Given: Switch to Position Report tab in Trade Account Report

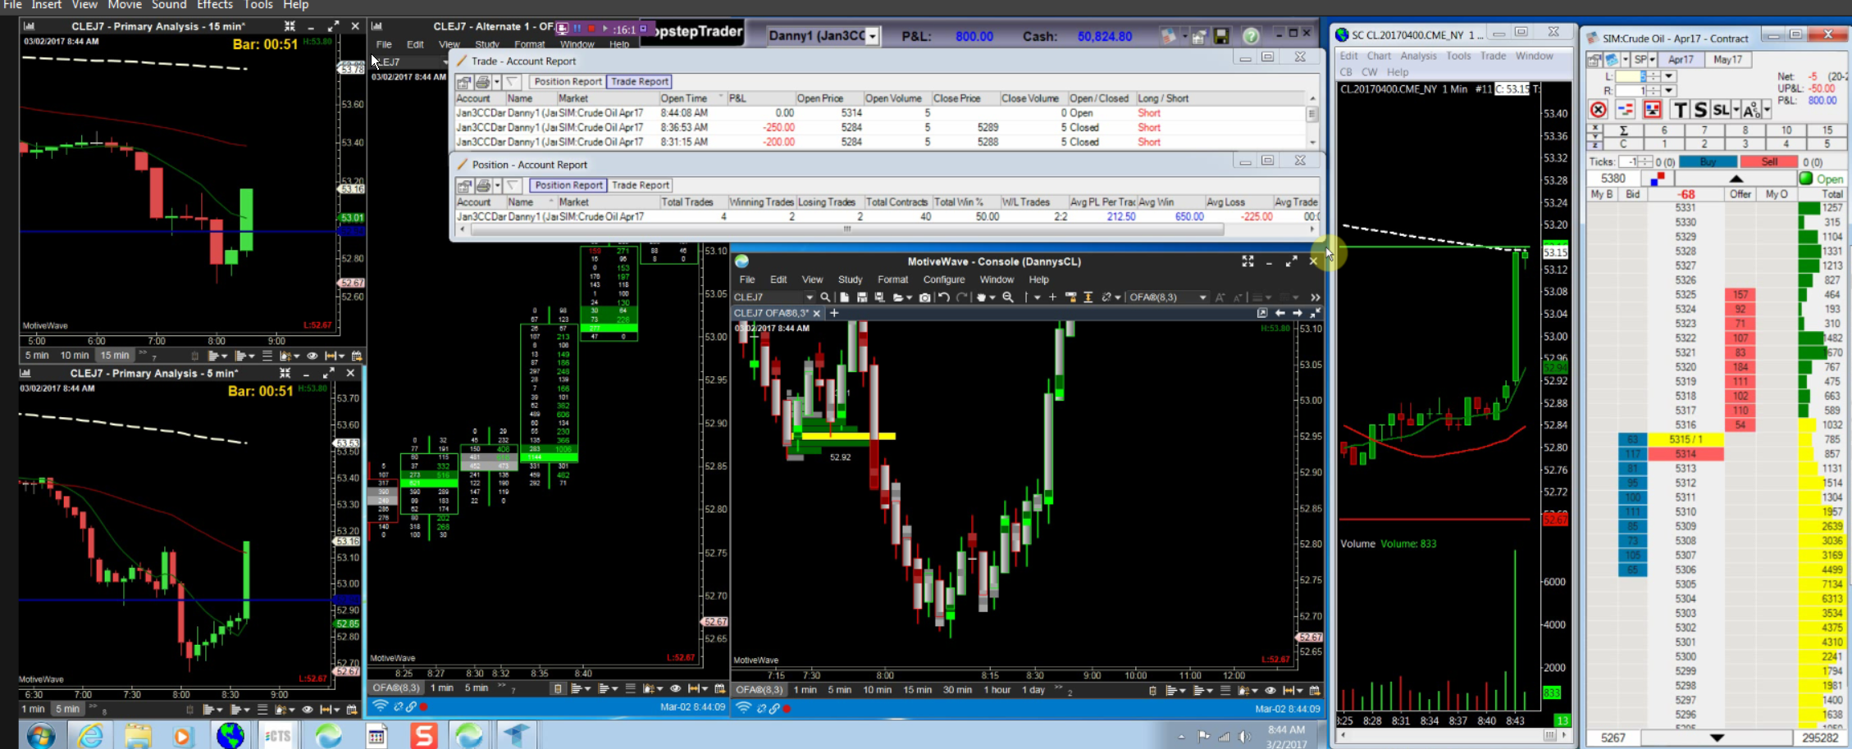Looking at the screenshot, I should point(568,81).
